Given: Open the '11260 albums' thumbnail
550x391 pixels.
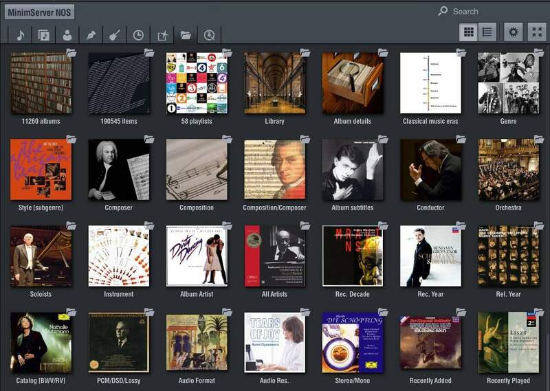Looking at the screenshot, I should [41, 83].
